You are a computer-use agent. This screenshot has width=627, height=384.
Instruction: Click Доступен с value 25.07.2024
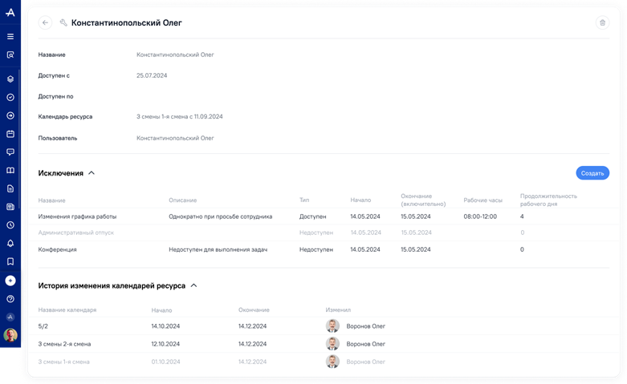[x=152, y=75]
